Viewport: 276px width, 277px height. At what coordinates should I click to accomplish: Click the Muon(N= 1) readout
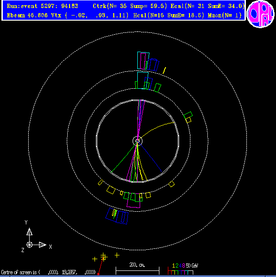click(x=224, y=15)
